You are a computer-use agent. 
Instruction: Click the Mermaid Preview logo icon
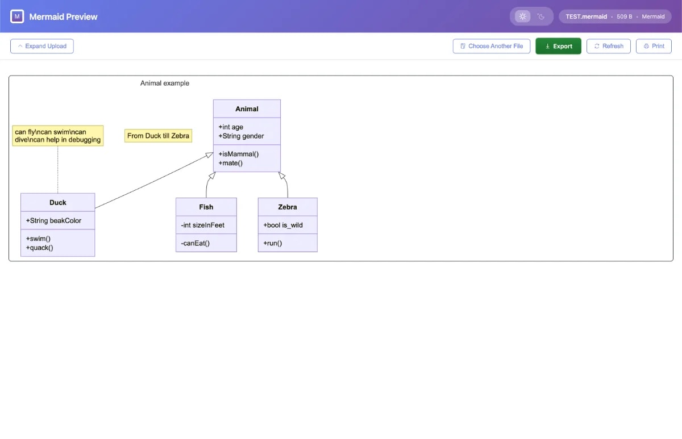(x=17, y=16)
